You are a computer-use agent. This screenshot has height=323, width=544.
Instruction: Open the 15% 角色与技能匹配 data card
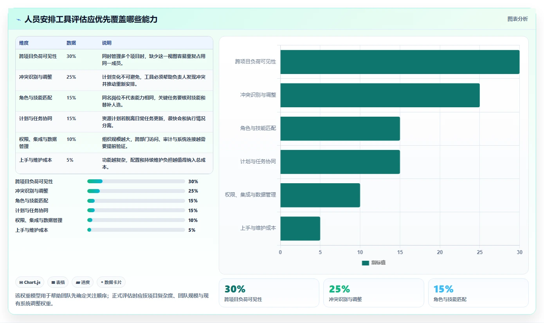pyautogui.click(x=478, y=293)
